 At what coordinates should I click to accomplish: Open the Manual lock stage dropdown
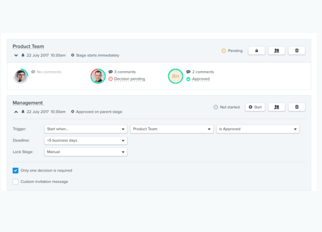point(85,152)
